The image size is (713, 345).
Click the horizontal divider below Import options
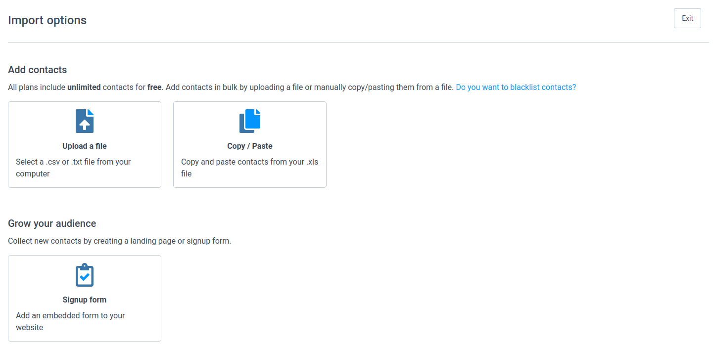click(358, 42)
